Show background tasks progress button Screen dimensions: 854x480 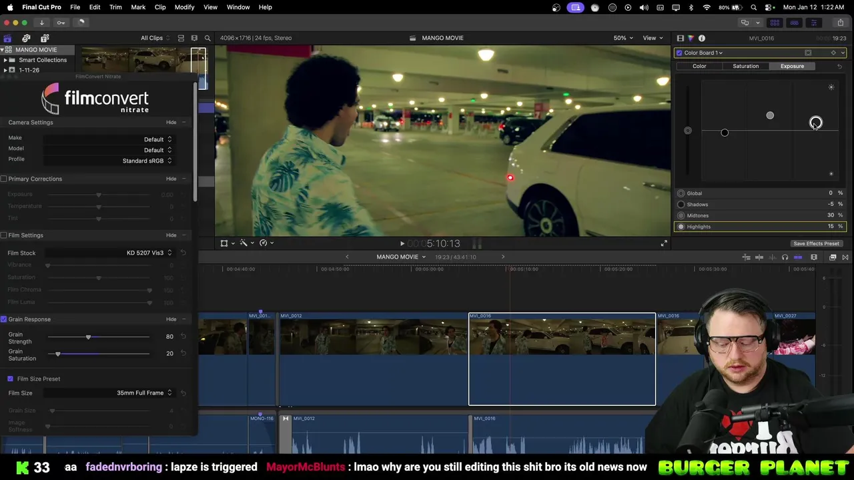pyautogui.click(x=81, y=23)
